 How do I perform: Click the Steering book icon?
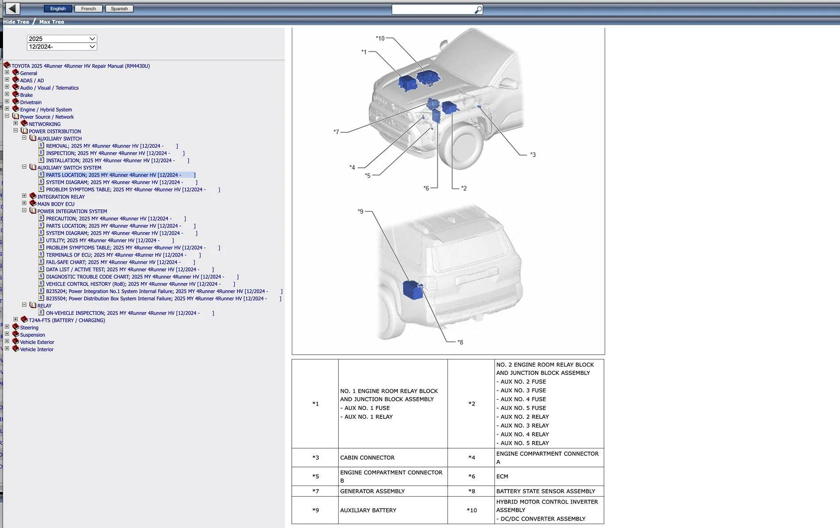15,327
